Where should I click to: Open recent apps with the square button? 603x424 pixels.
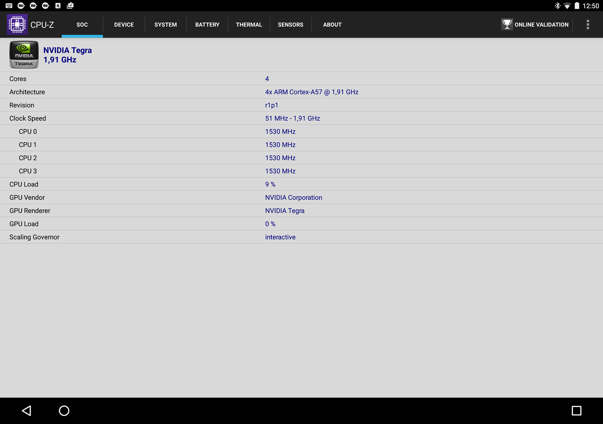pos(576,410)
